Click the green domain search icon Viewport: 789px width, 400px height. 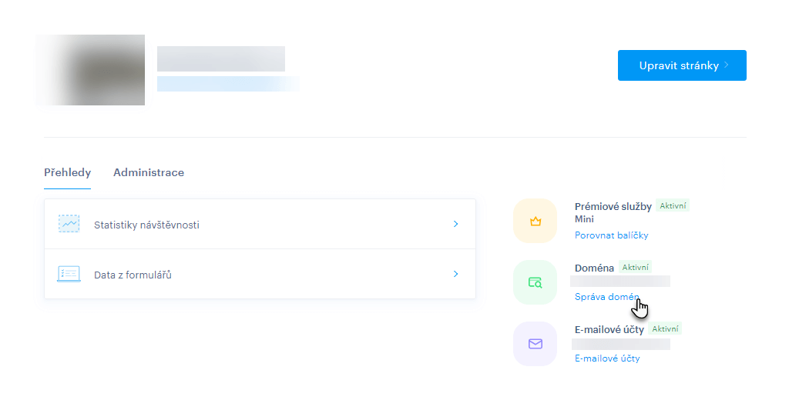[535, 282]
